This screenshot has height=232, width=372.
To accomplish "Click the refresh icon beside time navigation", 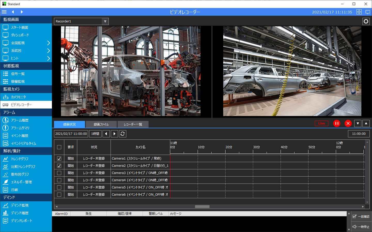I will tap(122, 134).
